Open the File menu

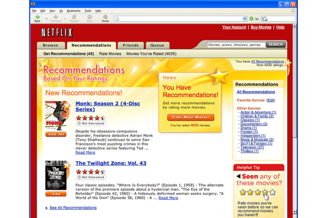pos(34,11)
